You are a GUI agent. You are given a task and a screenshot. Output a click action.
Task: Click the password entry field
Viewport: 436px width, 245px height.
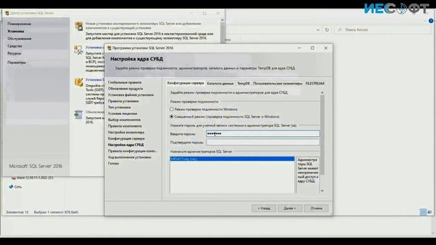[x=263, y=133]
